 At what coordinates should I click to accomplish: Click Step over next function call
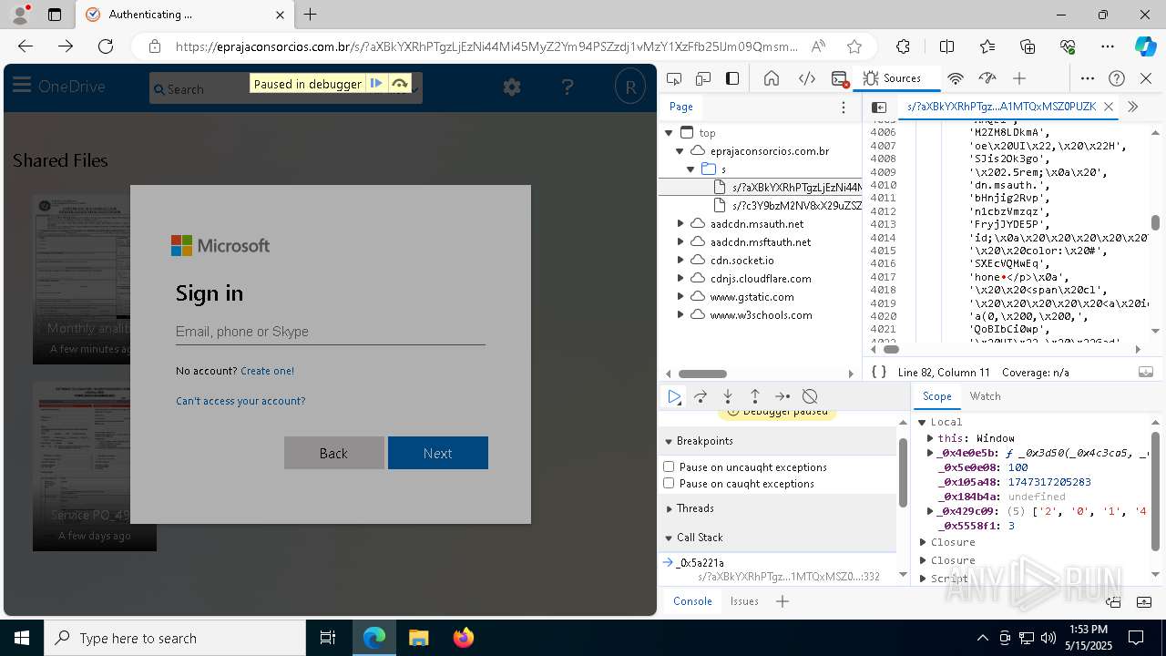click(701, 396)
